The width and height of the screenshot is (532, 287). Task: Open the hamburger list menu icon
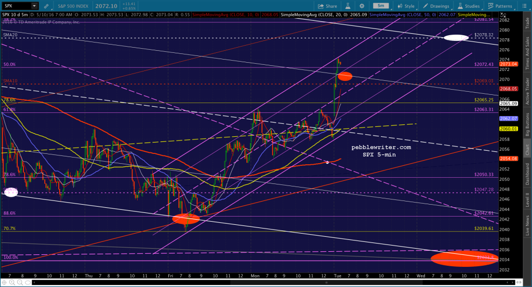pos(524,6)
